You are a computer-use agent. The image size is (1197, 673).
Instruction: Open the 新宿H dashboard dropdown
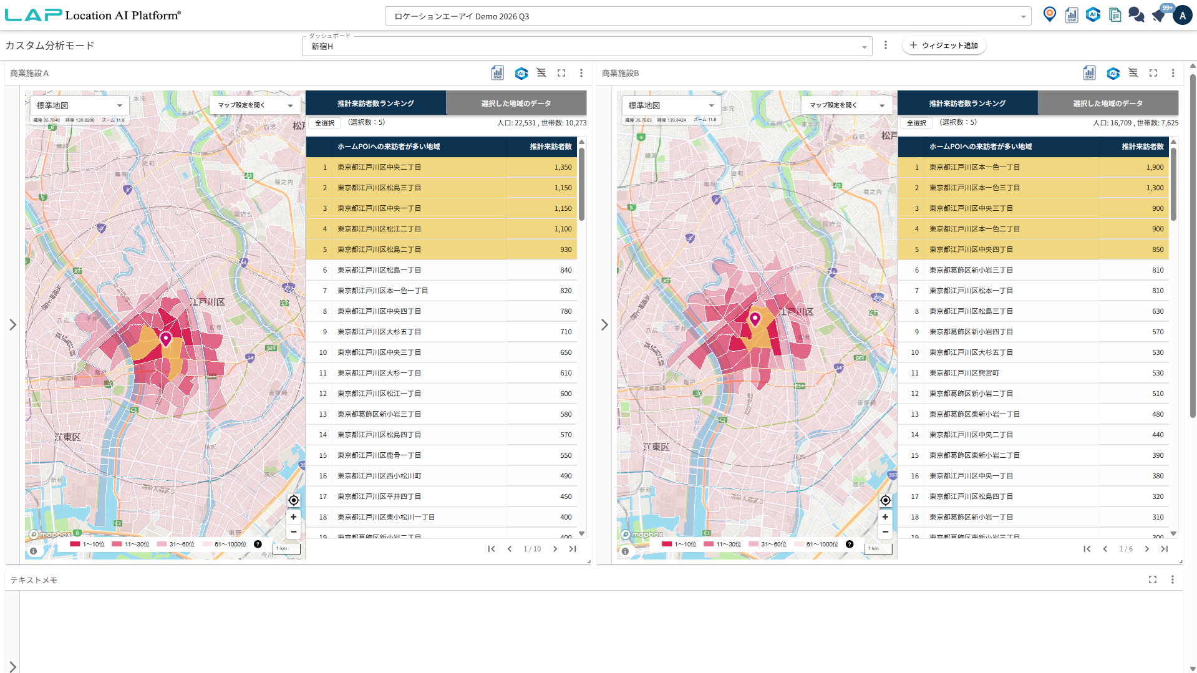(x=587, y=46)
